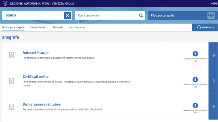Open the Certificati online service title
218x122 pixels.
pyautogui.click(x=35, y=77)
